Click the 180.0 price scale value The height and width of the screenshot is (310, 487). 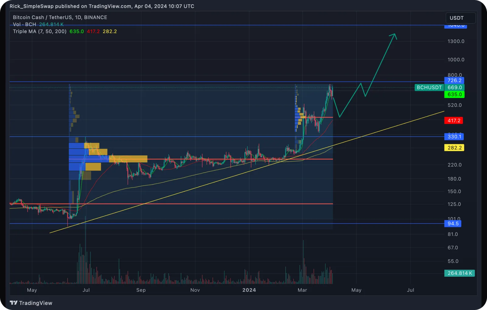(454, 179)
